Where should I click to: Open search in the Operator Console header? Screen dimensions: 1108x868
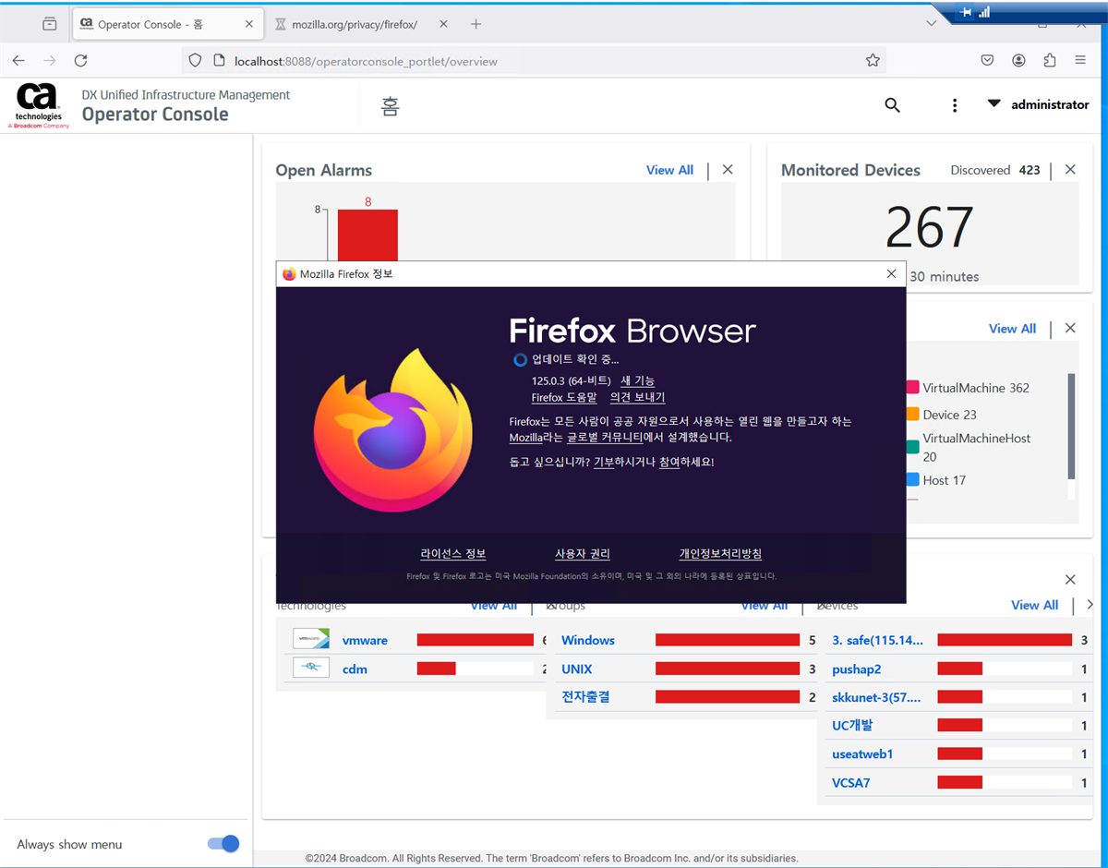(892, 104)
